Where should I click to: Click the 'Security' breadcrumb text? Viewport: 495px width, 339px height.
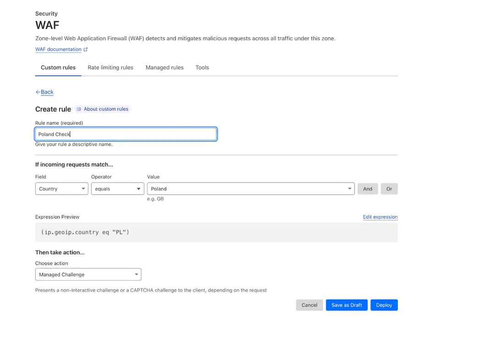(46, 14)
